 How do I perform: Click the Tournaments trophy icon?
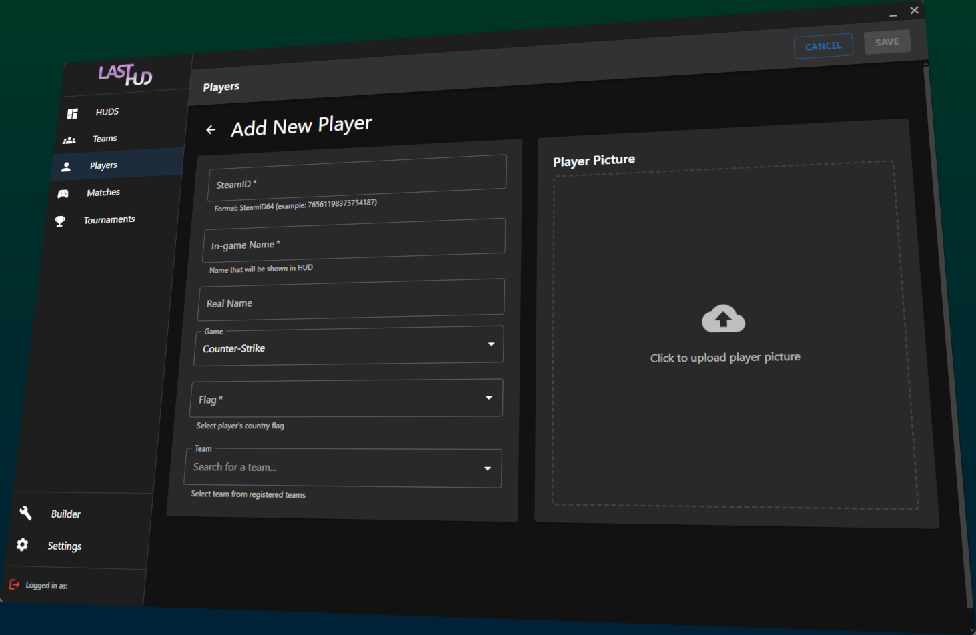pos(60,221)
